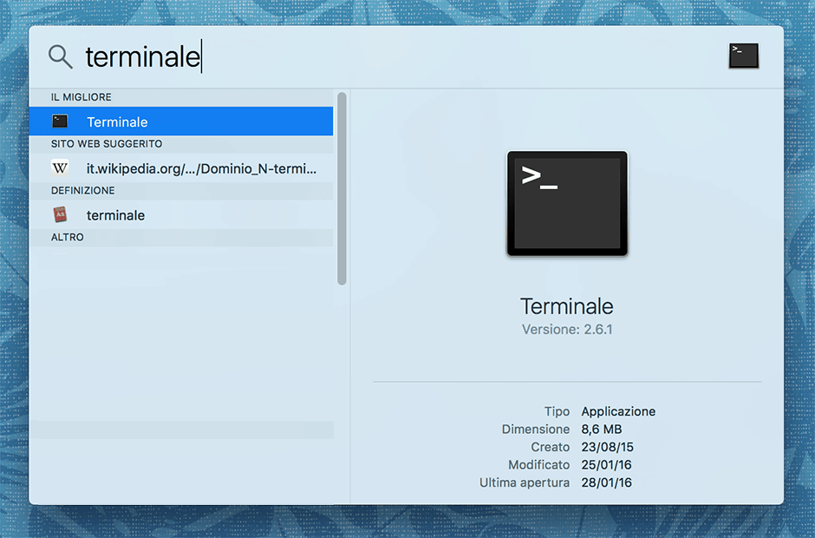The height and width of the screenshot is (538, 815).
Task: Click the 'DEFINIZIONE' section header
Action: (83, 191)
